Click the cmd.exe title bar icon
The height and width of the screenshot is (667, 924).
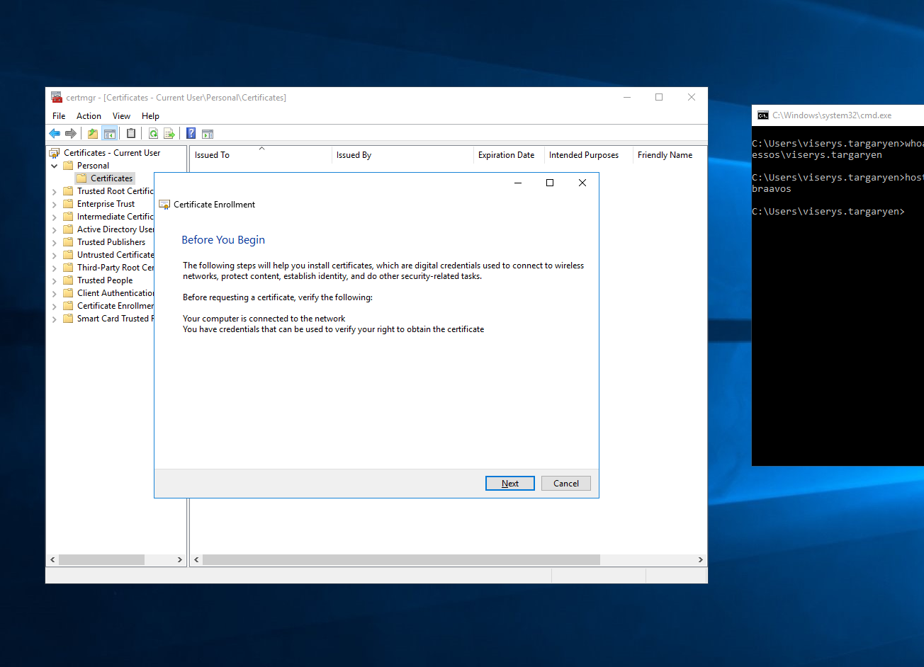pos(762,115)
